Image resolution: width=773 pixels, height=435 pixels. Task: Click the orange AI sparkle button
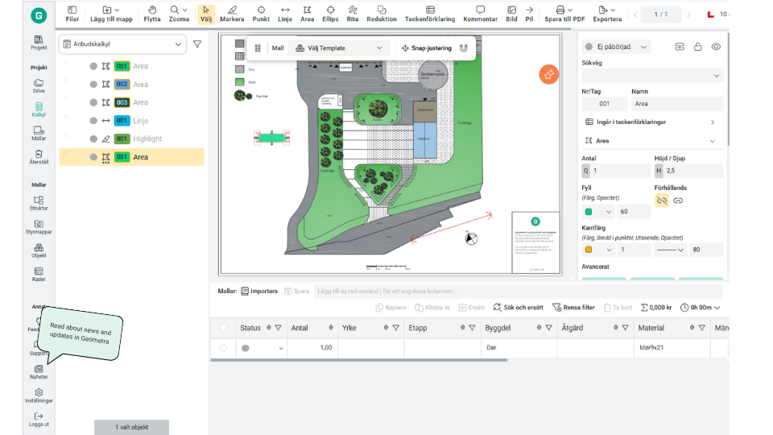pyautogui.click(x=548, y=74)
